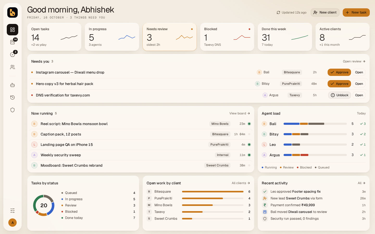
Task: Select the Blocked stat card
Action: pyautogui.click(x=227, y=37)
